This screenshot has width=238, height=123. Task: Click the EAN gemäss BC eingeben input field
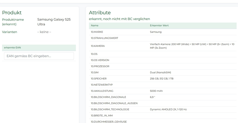[39, 56]
